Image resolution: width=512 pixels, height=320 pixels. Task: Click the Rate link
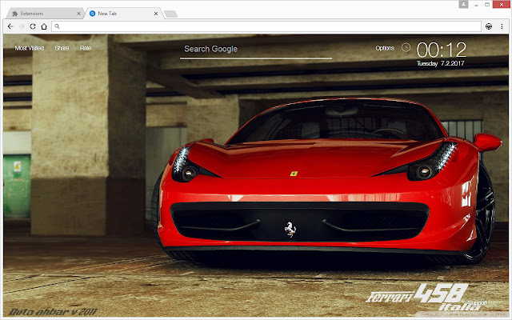click(x=86, y=48)
